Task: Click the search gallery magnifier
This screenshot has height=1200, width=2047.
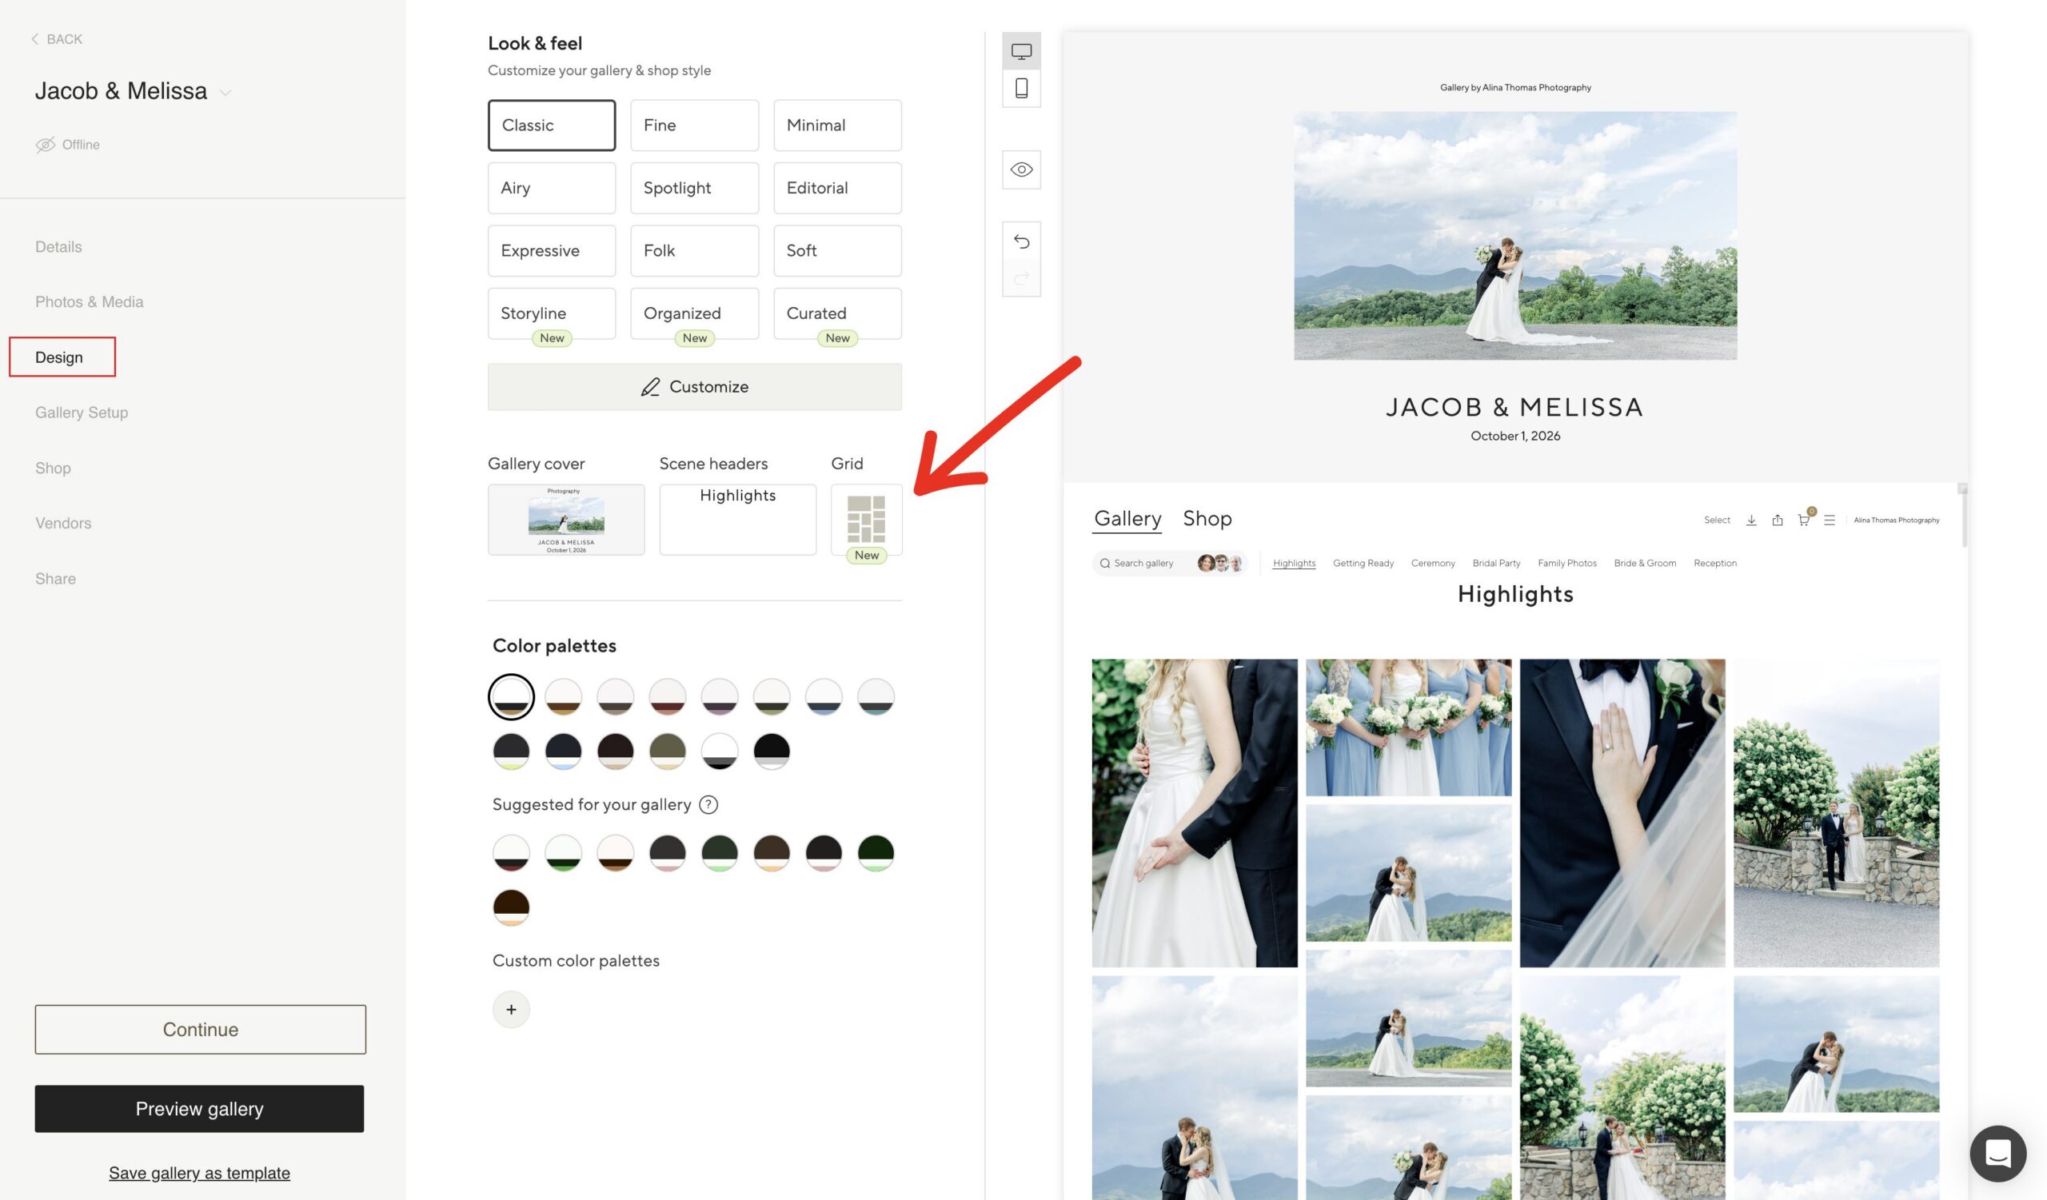Action: [1105, 564]
